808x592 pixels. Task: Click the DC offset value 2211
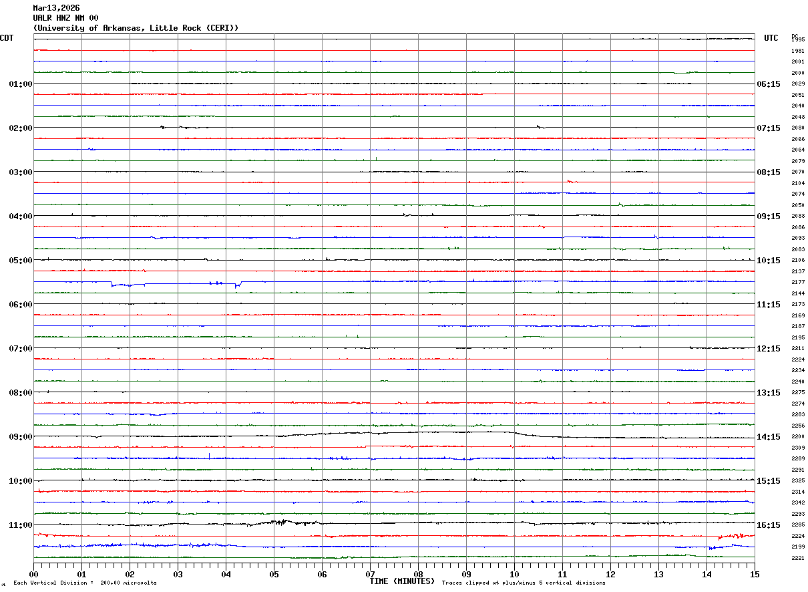click(798, 349)
